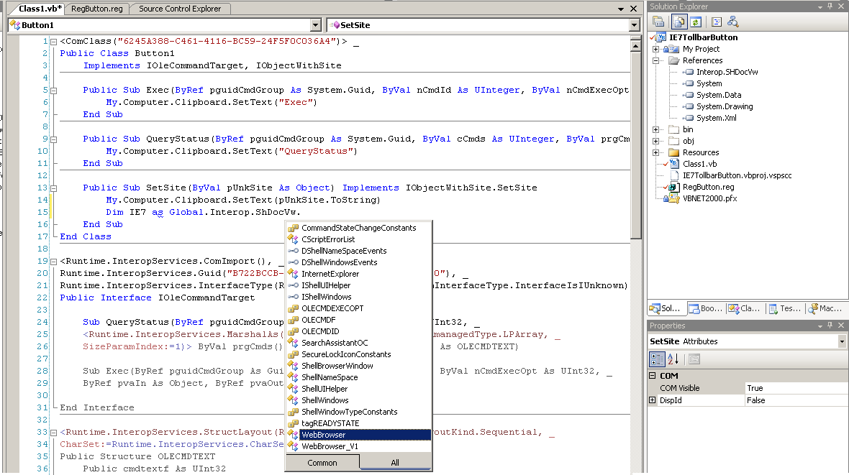This screenshot has width=849, height=475.
Task: Pick CommandStateChangeConstants completion entry
Action: click(x=358, y=228)
